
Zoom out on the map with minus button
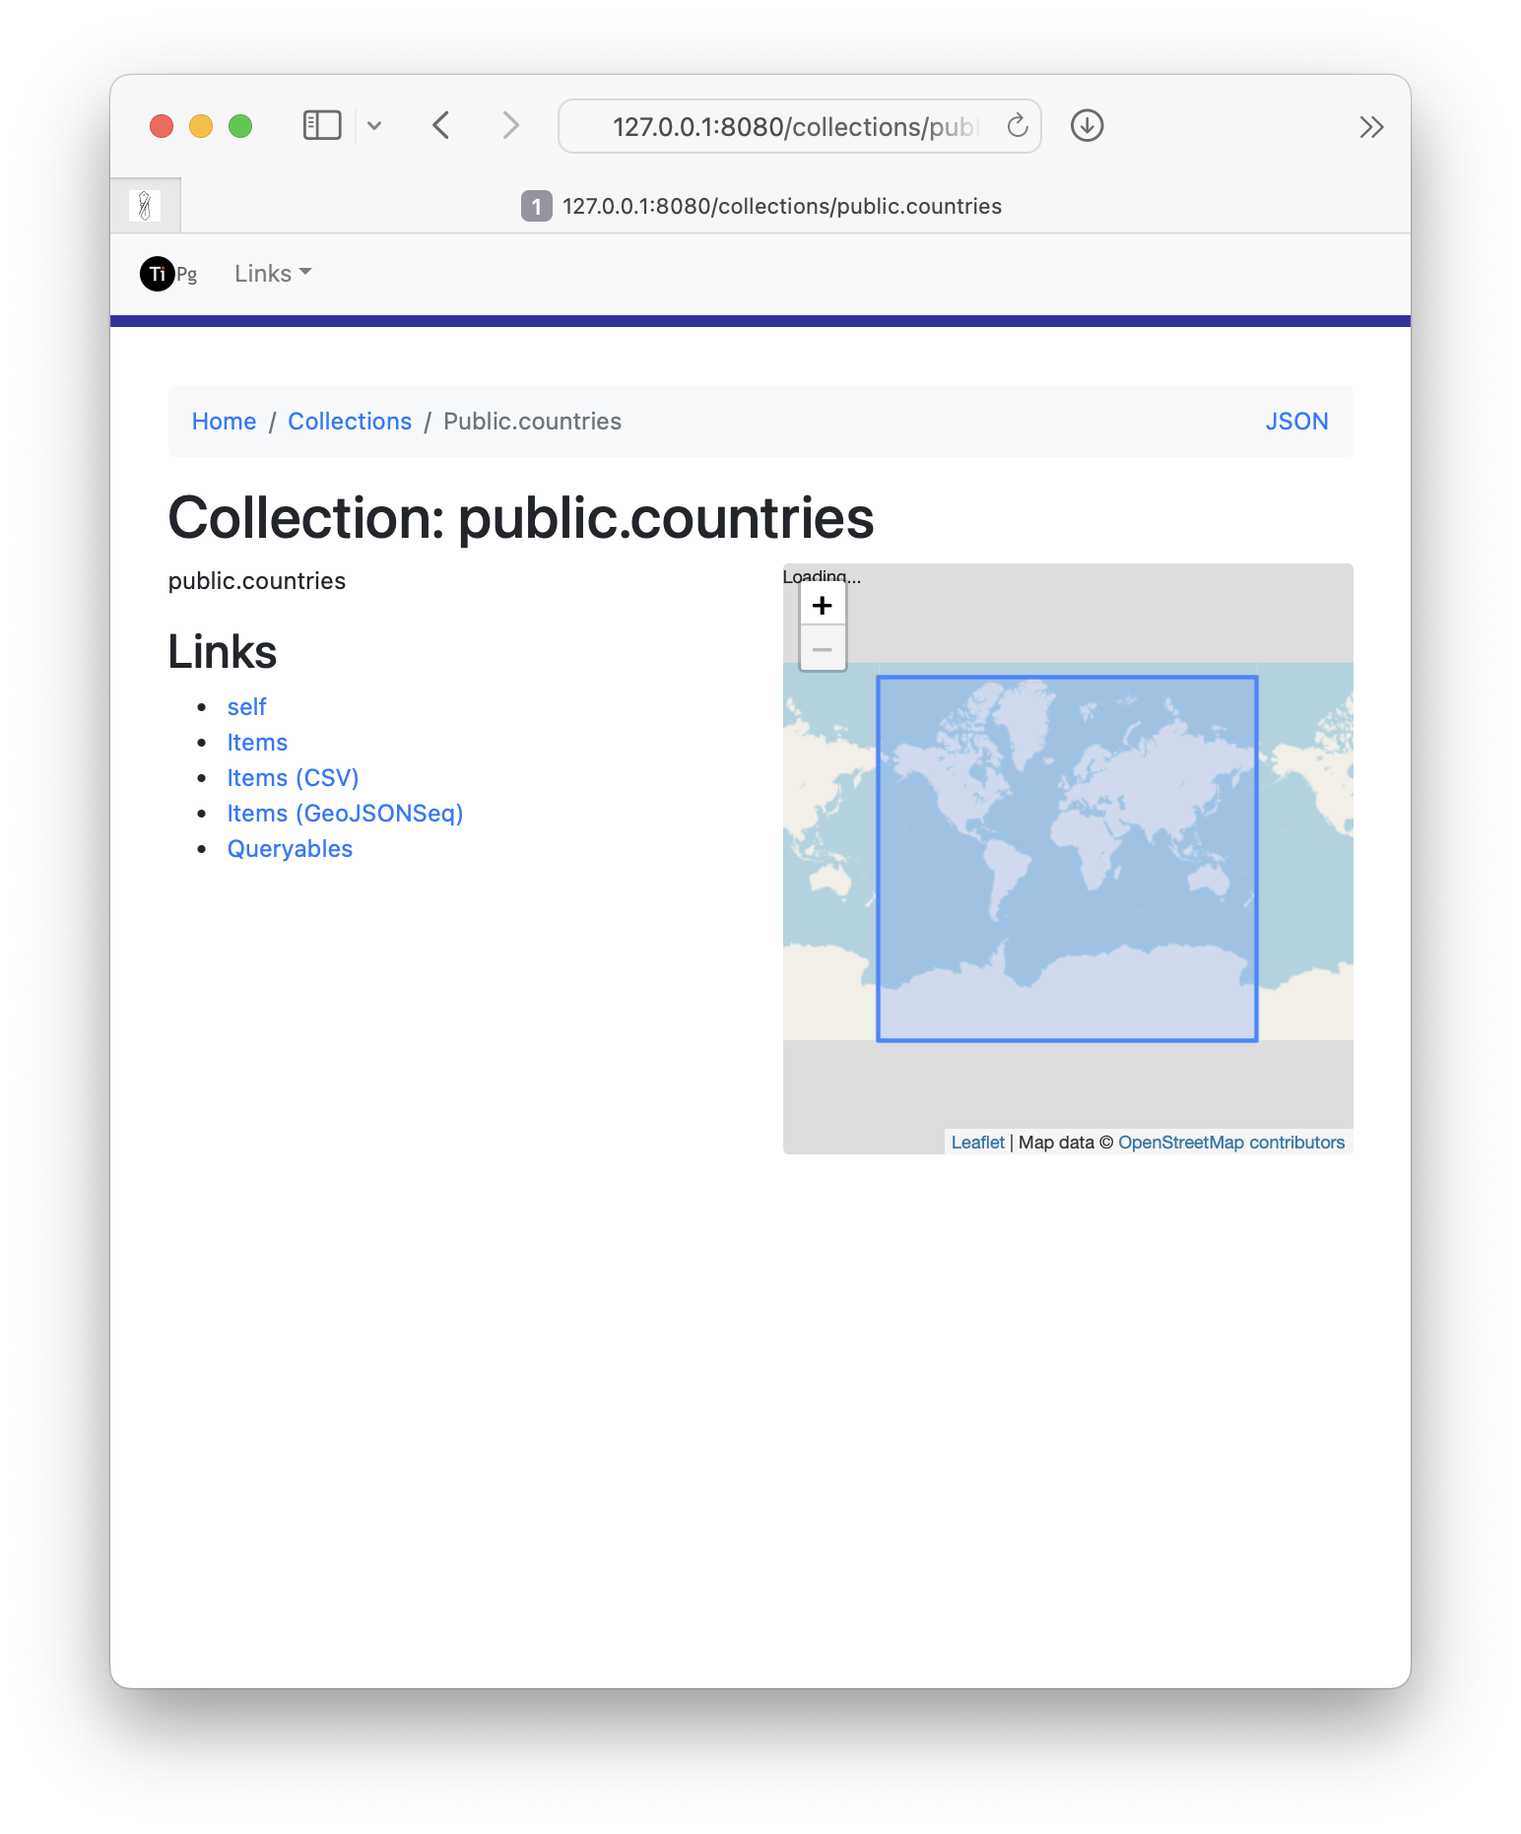[823, 649]
